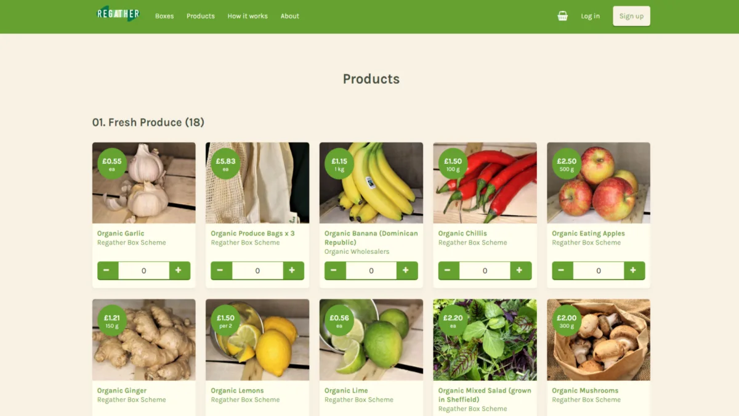Open the Organic Mushrooms product photo
Screen dimensions: 739x416
(599, 340)
